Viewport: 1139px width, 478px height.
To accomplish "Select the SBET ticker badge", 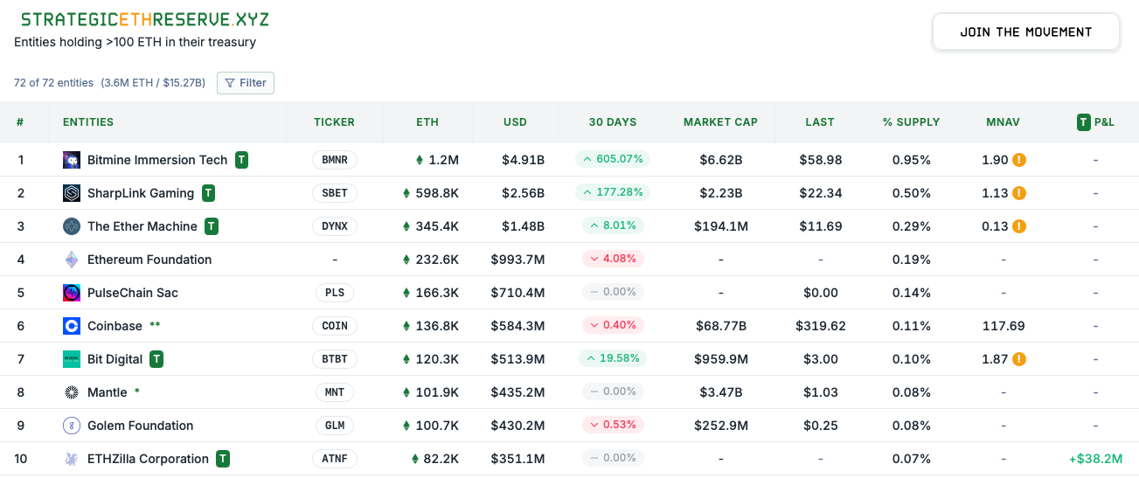I will click(335, 193).
